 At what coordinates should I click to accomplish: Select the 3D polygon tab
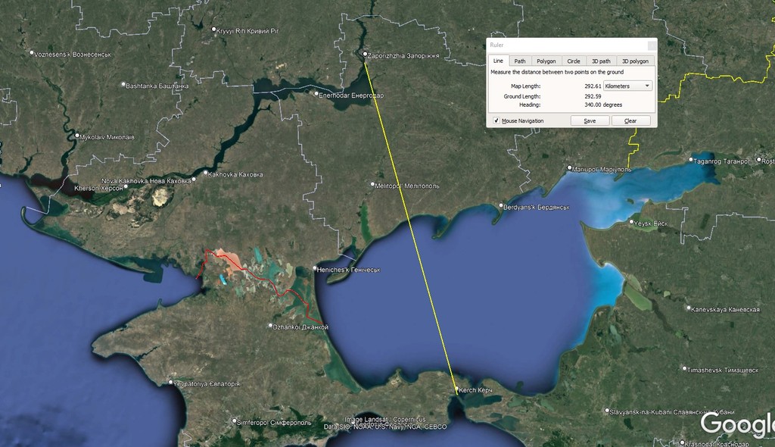635,61
